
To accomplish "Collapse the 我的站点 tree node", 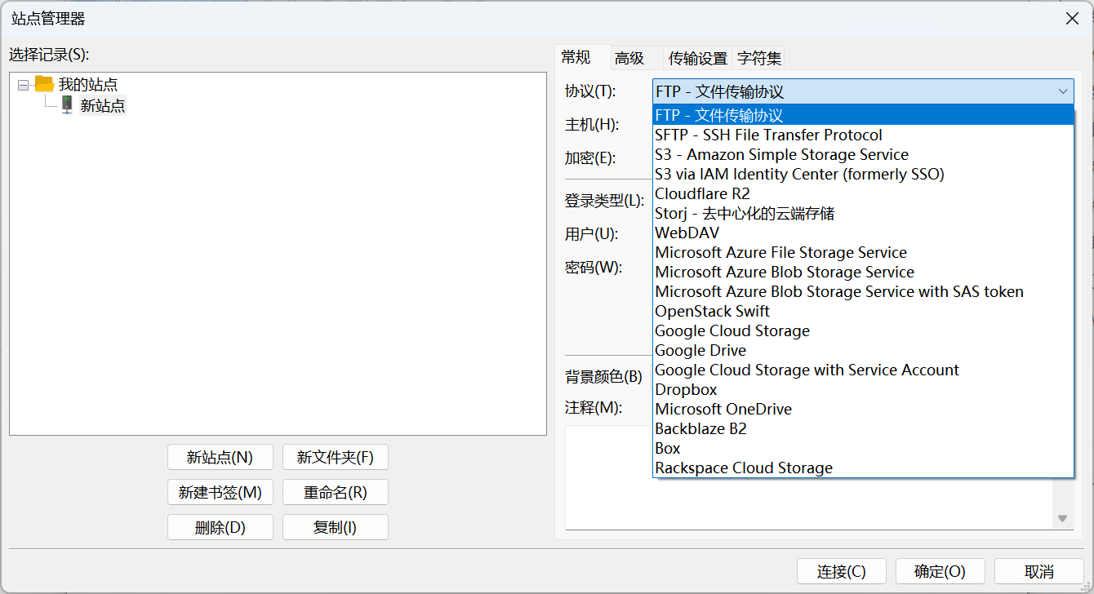I will pos(23,84).
